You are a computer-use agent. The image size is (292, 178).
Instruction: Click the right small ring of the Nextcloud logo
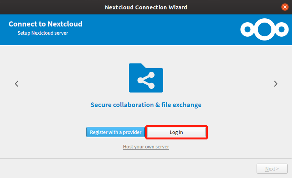[x=281, y=30]
